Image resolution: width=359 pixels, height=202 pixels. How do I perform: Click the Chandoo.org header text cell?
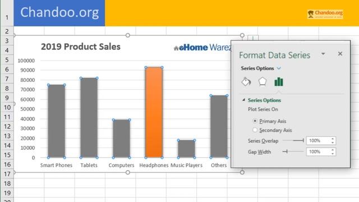coord(59,13)
